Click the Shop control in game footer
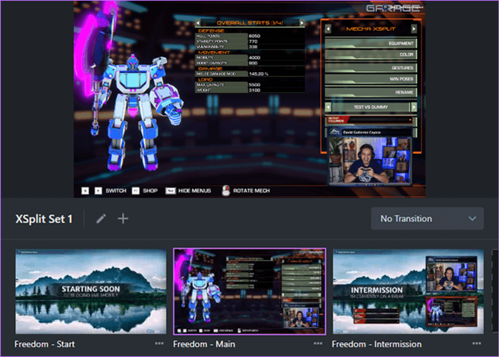499x357 pixels. [150, 191]
